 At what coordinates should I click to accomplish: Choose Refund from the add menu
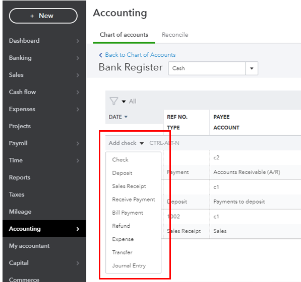point(121,226)
